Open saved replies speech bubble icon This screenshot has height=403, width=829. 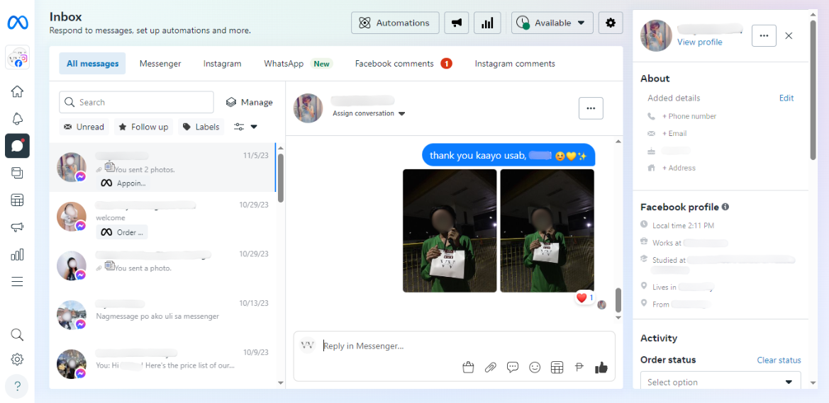pyautogui.click(x=512, y=367)
